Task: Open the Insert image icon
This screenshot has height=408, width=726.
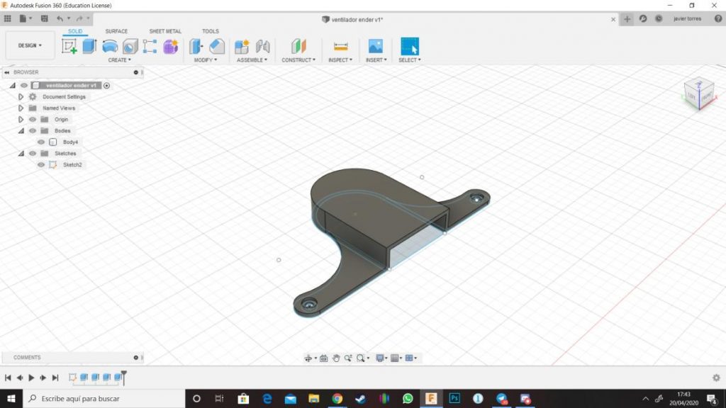Action: (375, 47)
